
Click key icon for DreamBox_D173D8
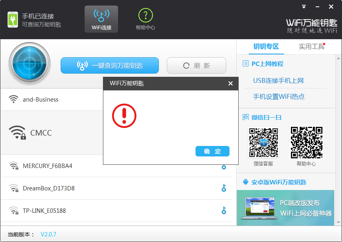[224, 188]
